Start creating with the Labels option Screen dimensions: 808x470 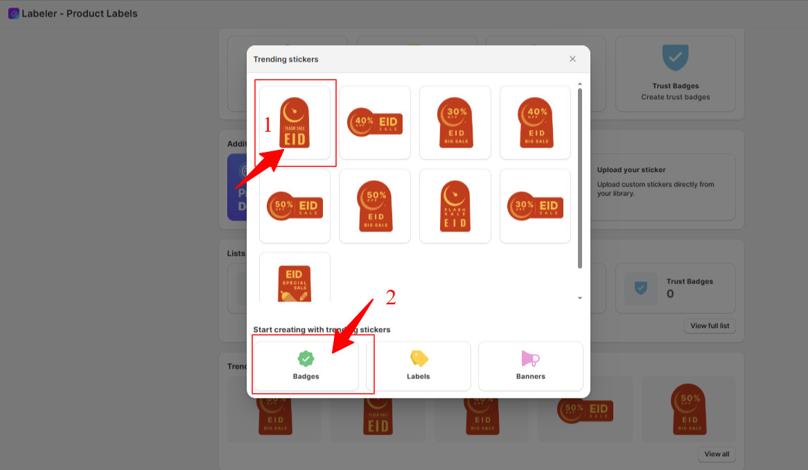point(419,366)
